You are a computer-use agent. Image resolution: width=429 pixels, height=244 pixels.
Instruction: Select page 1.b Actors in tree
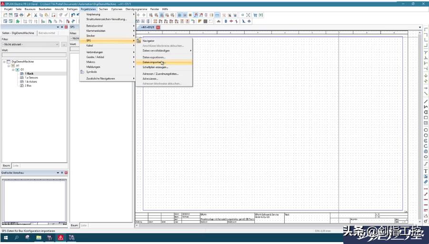[31, 81]
